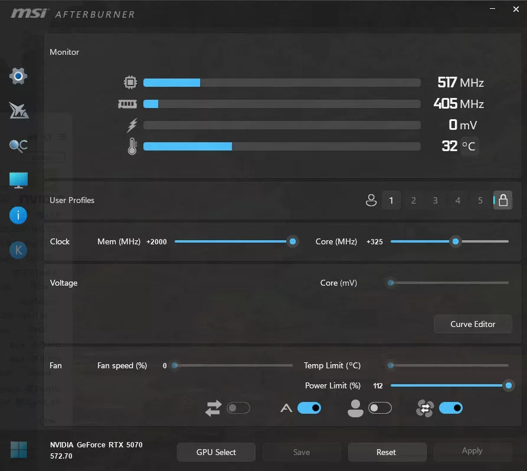Click the Power Limit (%) slider handle
Viewport: 527px width, 471px height.
click(x=509, y=385)
